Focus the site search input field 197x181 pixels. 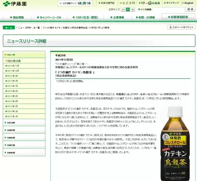[168, 9]
